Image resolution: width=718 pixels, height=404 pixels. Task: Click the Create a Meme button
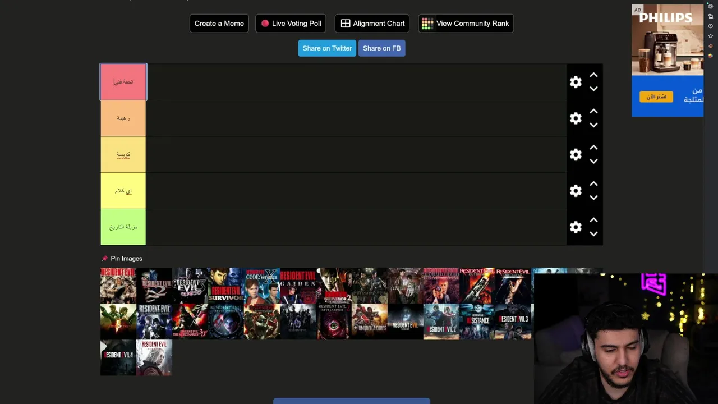coord(219,24)
